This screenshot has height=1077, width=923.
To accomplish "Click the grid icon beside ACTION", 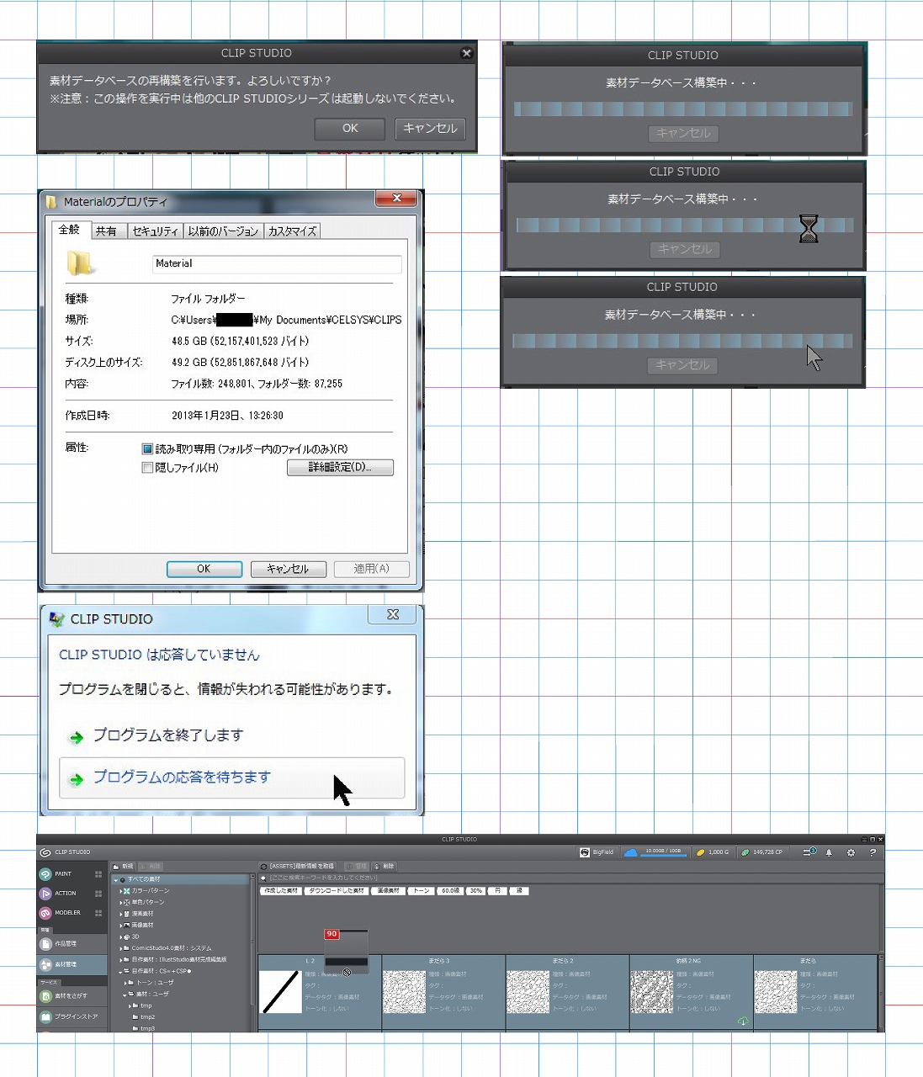I will [x=98, y=894].
